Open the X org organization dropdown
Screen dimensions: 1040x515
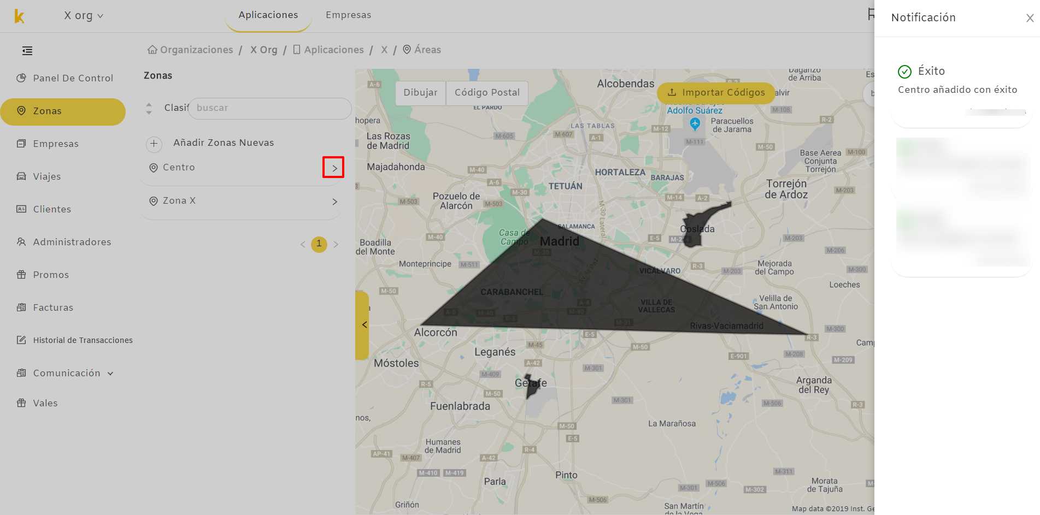[x=84, y=15]
